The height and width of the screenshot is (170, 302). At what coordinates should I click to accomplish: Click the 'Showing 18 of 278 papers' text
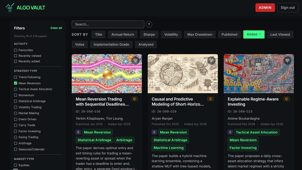[30, 36]
